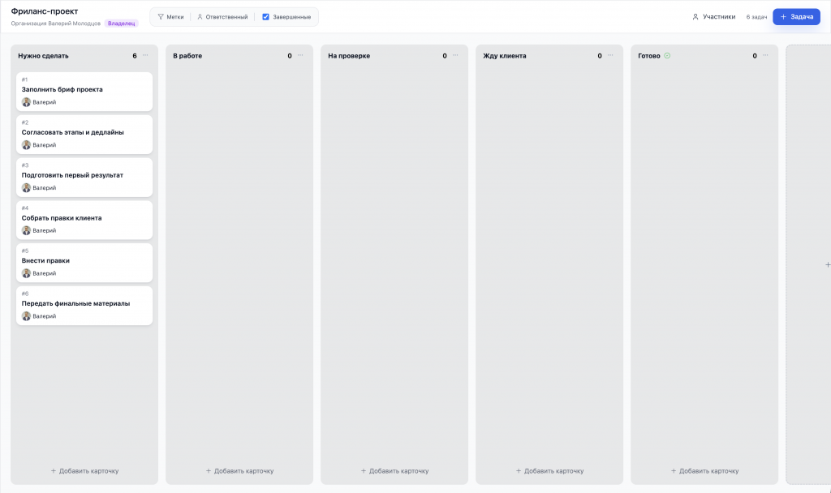The image size is (831, 493).
Task: Click the Нужно сделать column title
Action: pos(44,56)
